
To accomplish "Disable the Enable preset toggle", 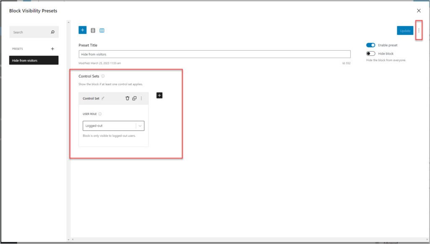I will point(370,45).
